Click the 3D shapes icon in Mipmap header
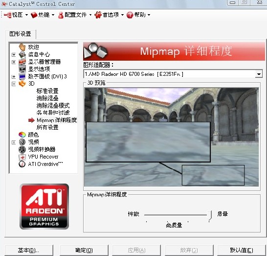The height and width of the screenshot is (256, 267). [x=95, y=51]
